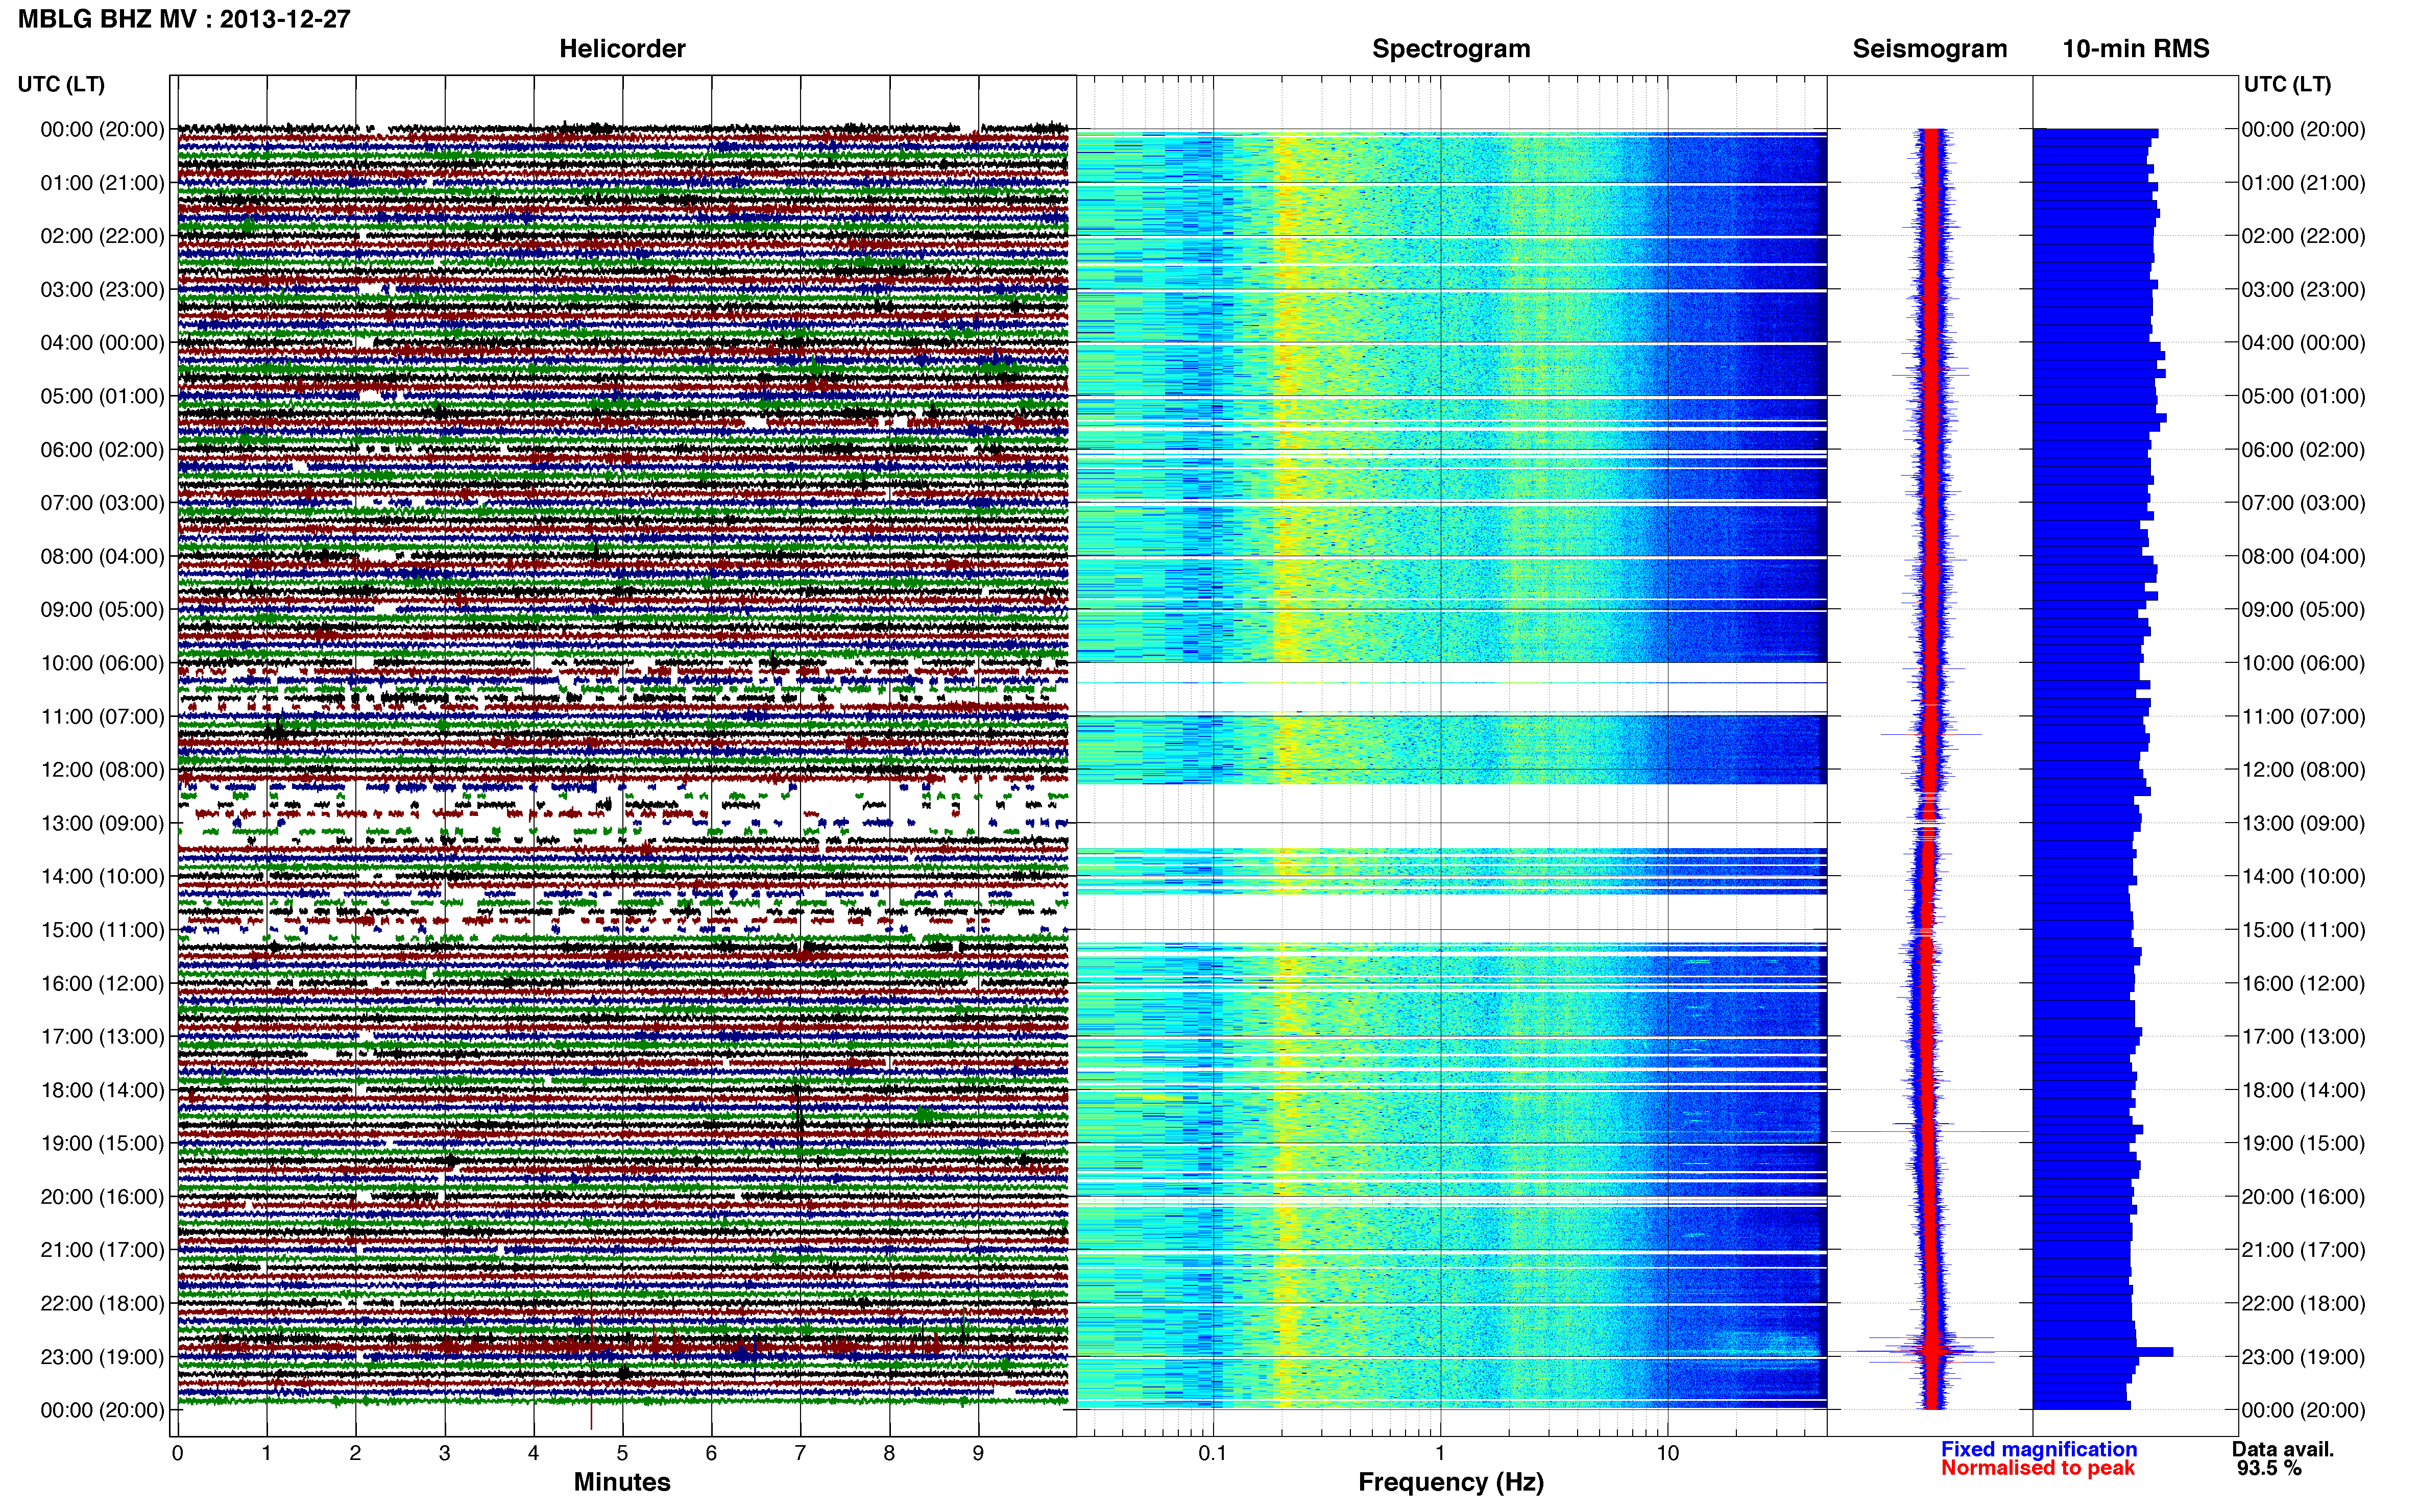Click the right time label '06:00 (02:00)'
The image size is (2420, 1512).
2303,450
